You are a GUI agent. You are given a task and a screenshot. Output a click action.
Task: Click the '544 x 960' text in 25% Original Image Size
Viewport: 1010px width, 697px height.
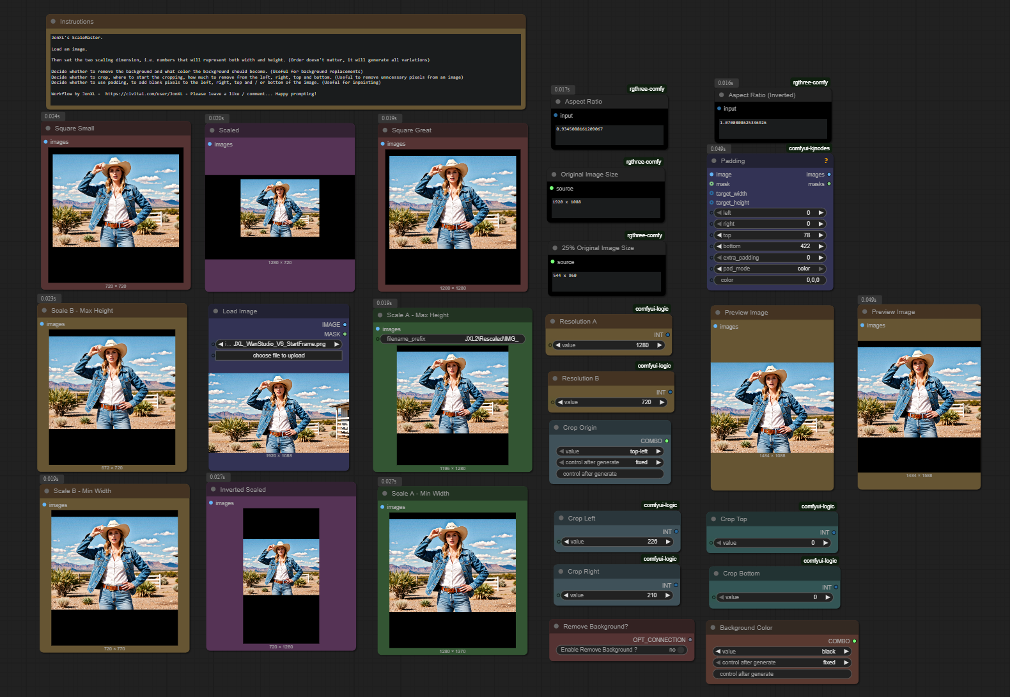[564, 276]
